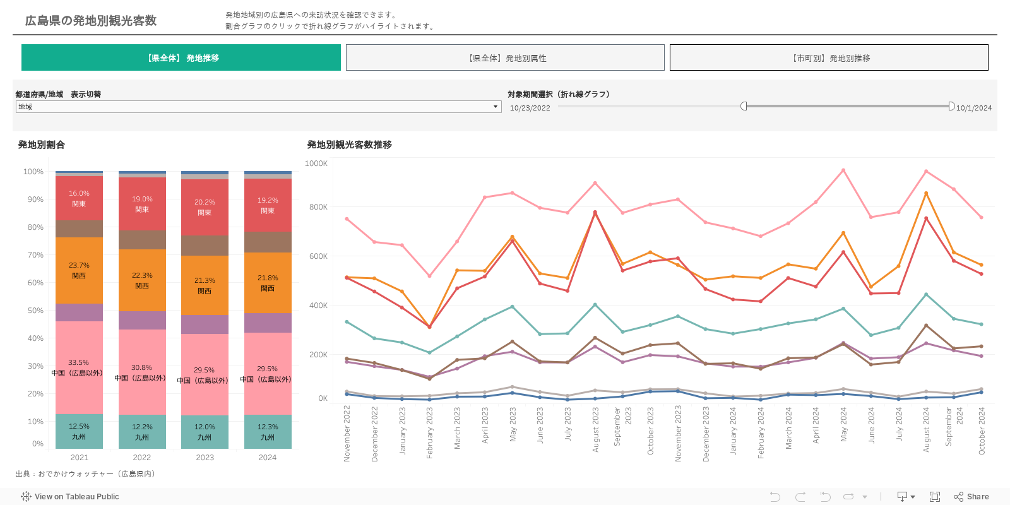Click the 10/23/2022 start date field

[x=530, y=108]
